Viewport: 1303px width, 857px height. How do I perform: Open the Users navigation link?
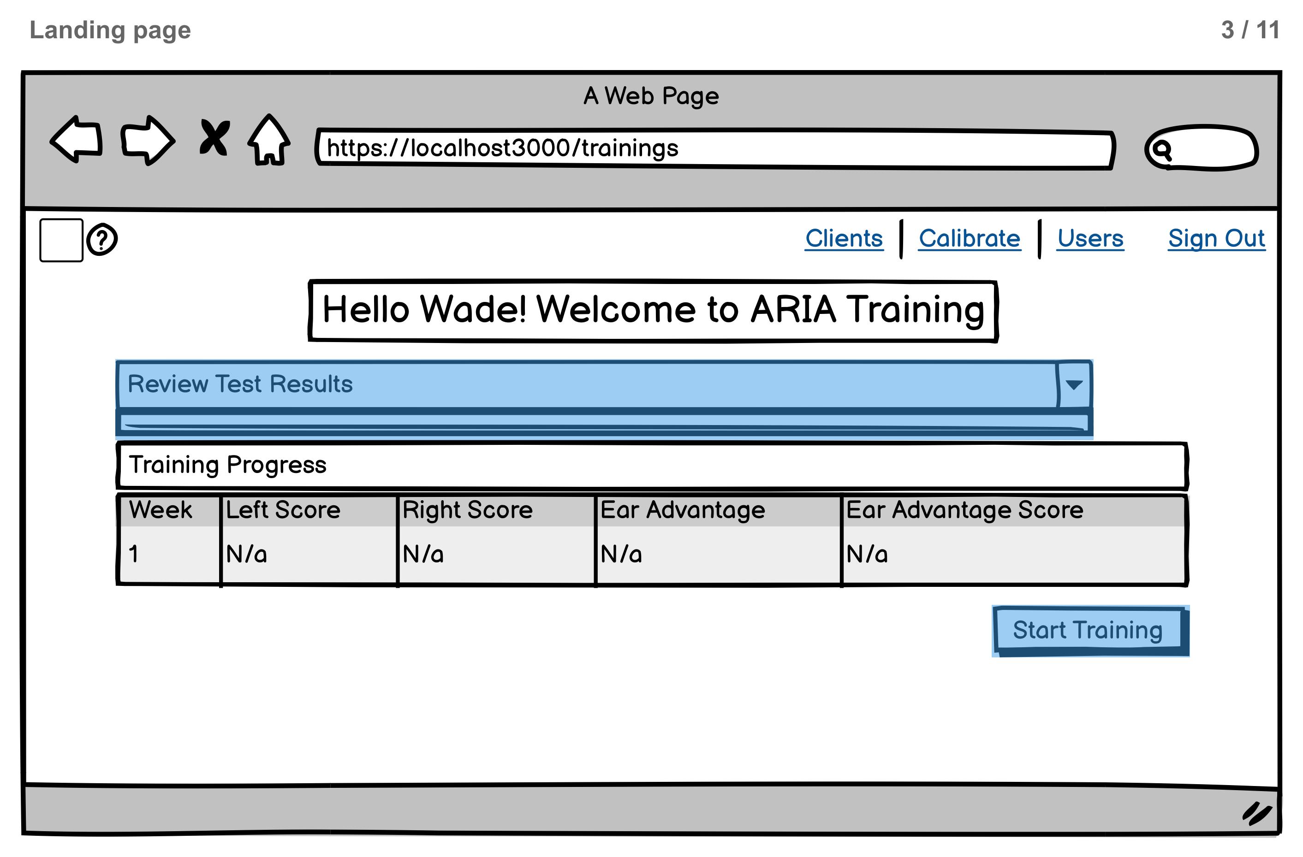pos(1090,239)
